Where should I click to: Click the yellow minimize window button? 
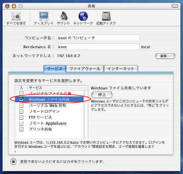[14, 6]
